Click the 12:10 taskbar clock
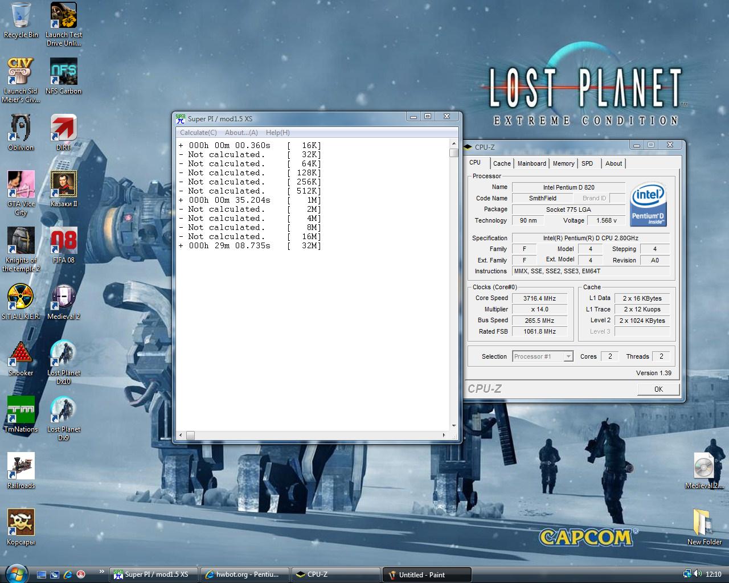The width and height of the screenshot is (729, 583). click(x=713, y=574)
